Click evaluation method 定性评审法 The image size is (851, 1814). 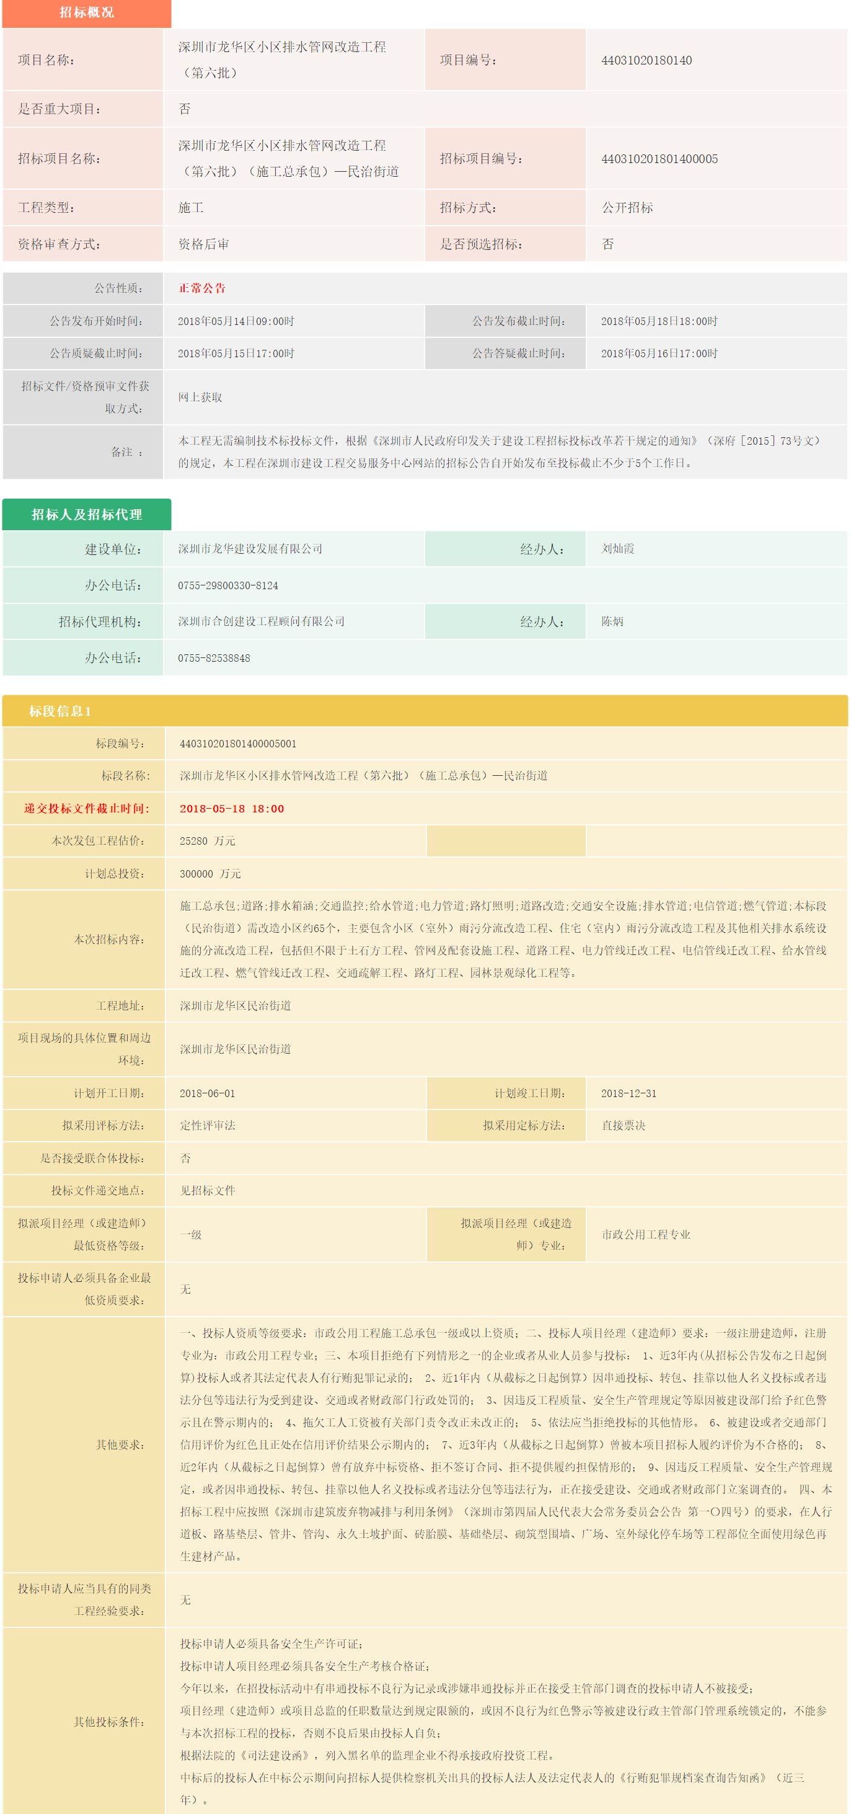coord(207,1125)
